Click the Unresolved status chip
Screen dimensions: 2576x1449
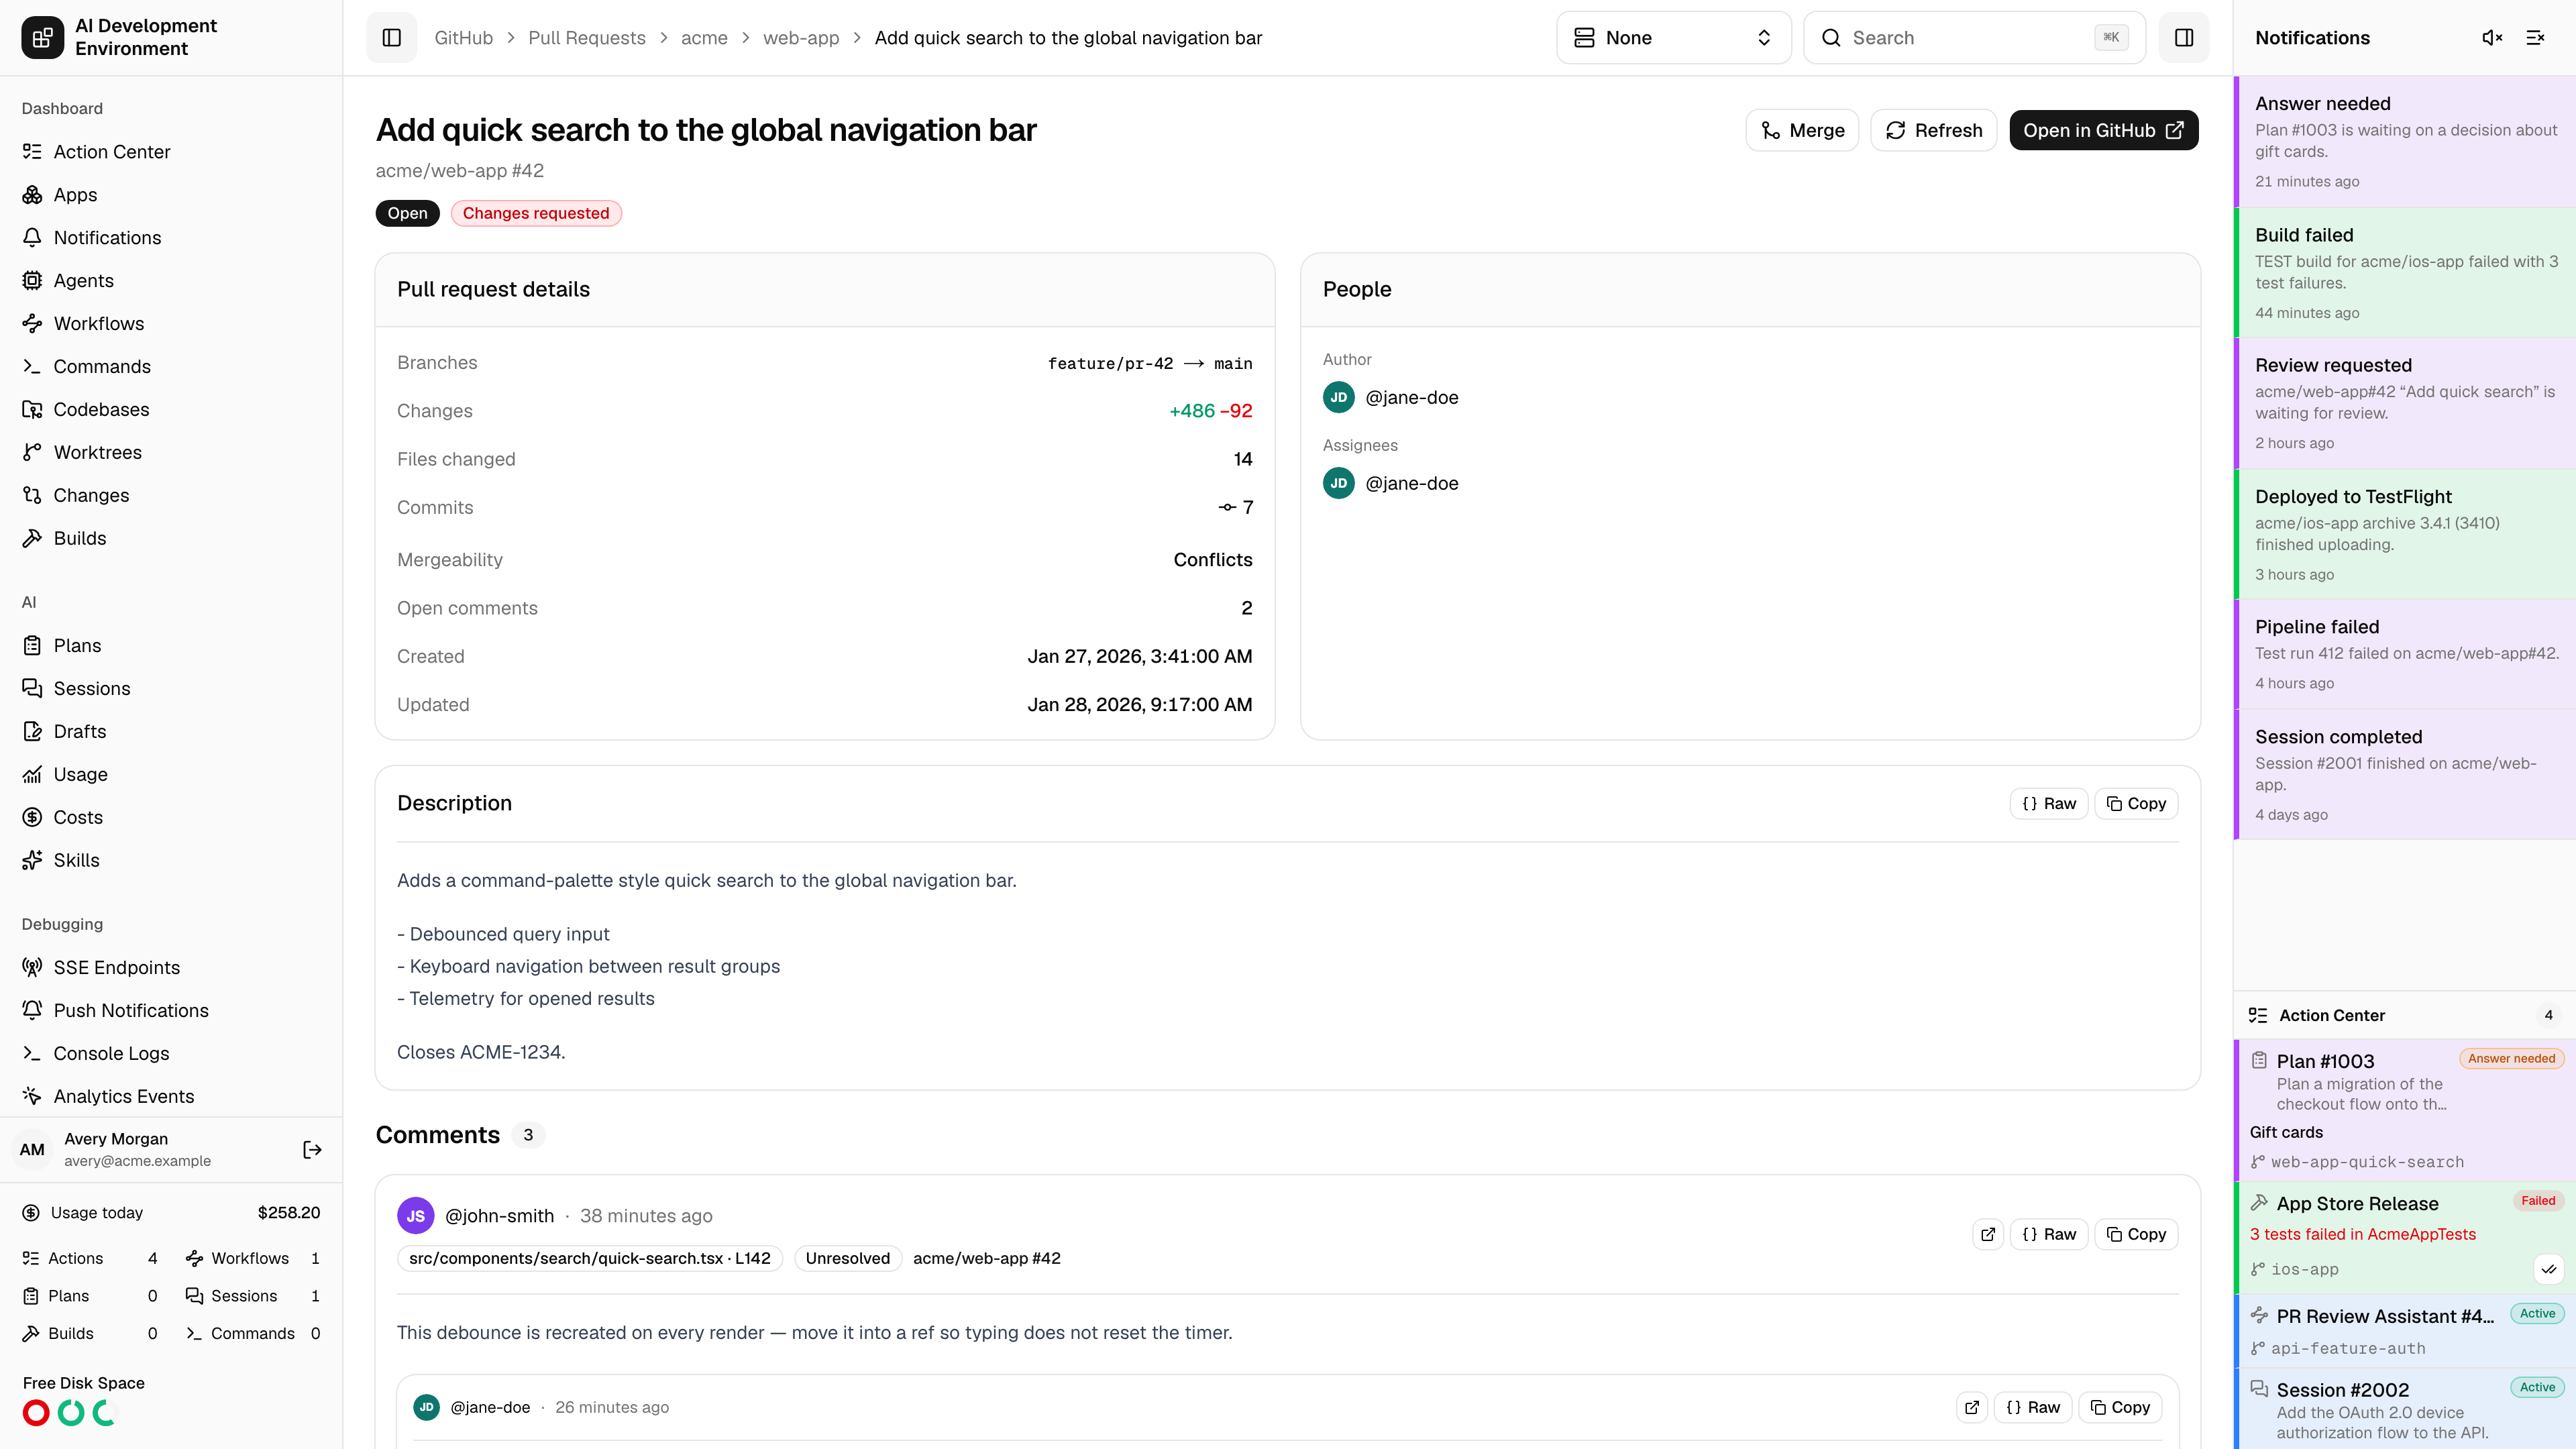847,1259
